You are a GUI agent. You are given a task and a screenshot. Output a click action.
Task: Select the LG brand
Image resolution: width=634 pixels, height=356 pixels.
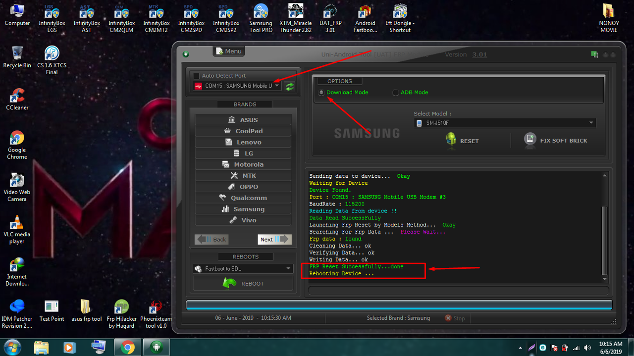coord(243,153)
